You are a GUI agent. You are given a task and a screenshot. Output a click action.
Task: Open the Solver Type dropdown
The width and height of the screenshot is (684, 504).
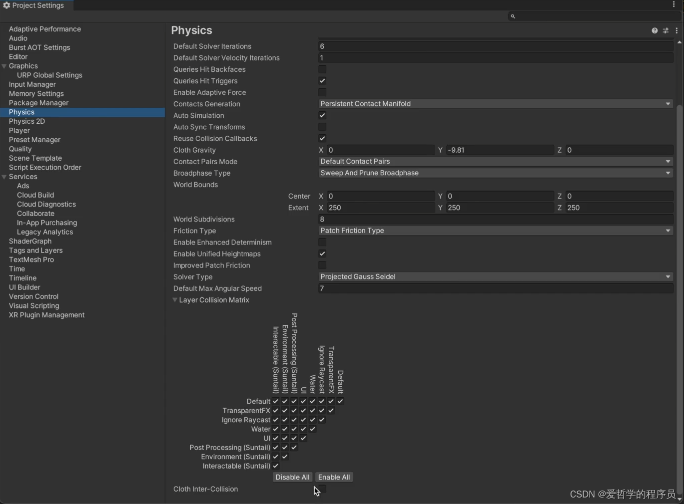click(495, 276)
